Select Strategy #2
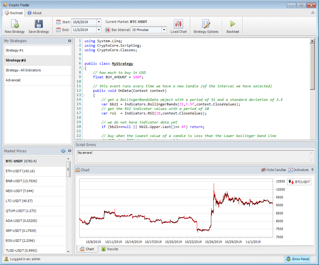This screenshot has height=265, width=319. [x=38, y=60]
